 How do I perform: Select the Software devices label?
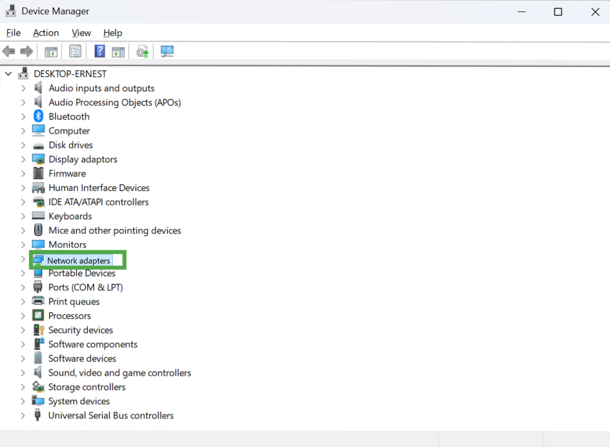tap(82, 359)
